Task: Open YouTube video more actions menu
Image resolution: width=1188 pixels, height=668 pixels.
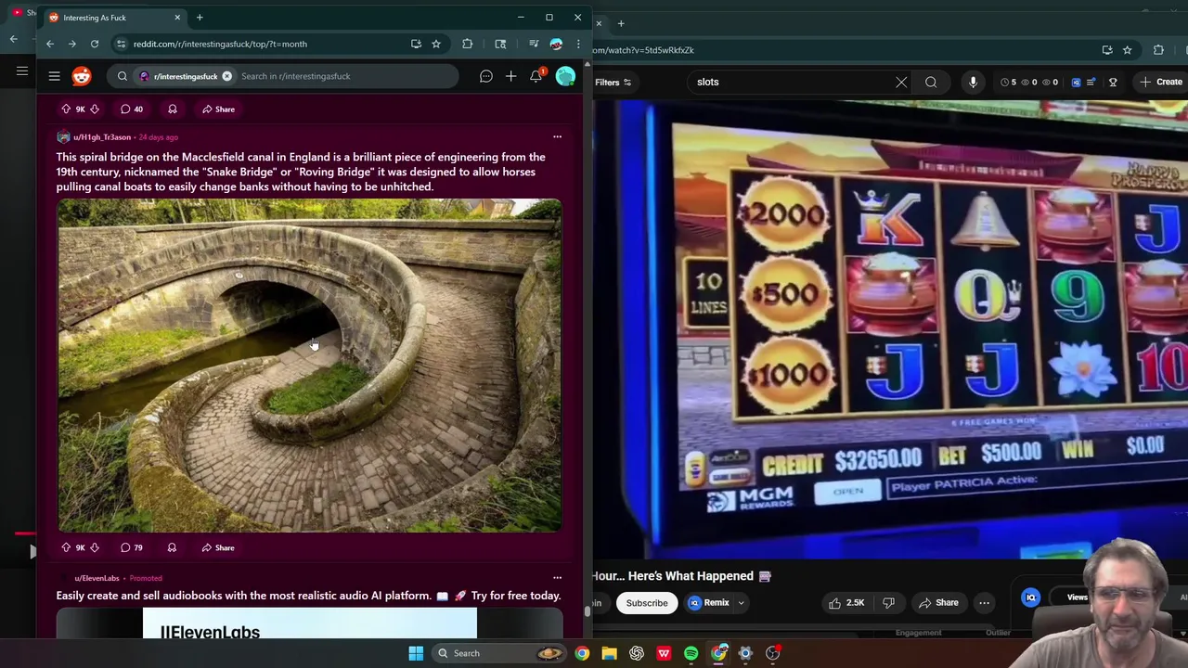Action: 984,603
